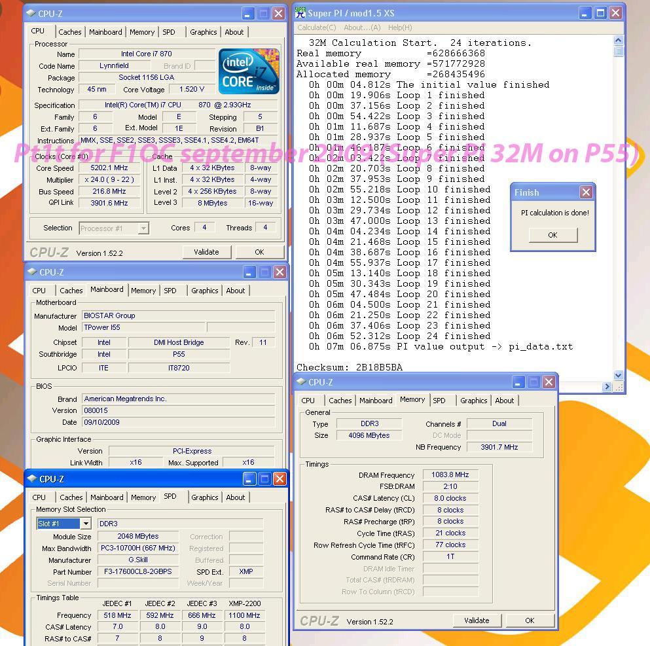
Task: Maximize the Super PI window
Action: (x=600, y=13)
